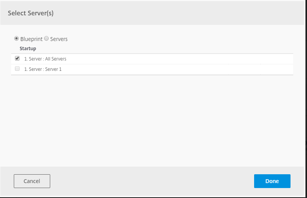307x198 pixels.
Task: Click the Startup group heading
Action: coord(28,49)
